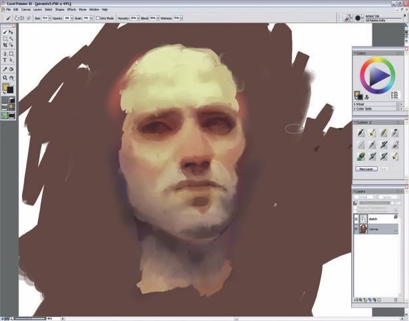Open the Shapes menu
This screenshot has height=321, width=409.
click(x=60, y=9)
